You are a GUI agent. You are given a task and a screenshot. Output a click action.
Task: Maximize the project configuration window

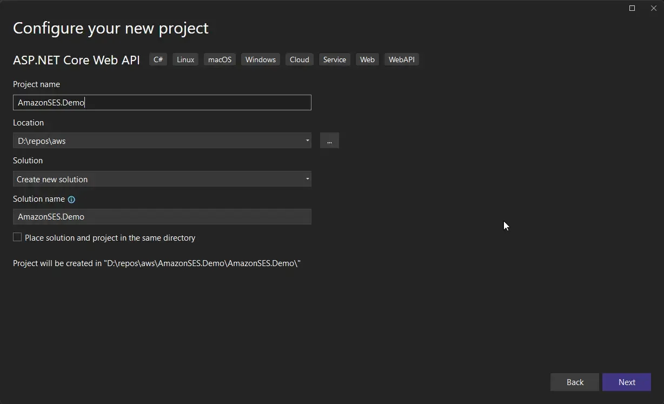(632, 8)
